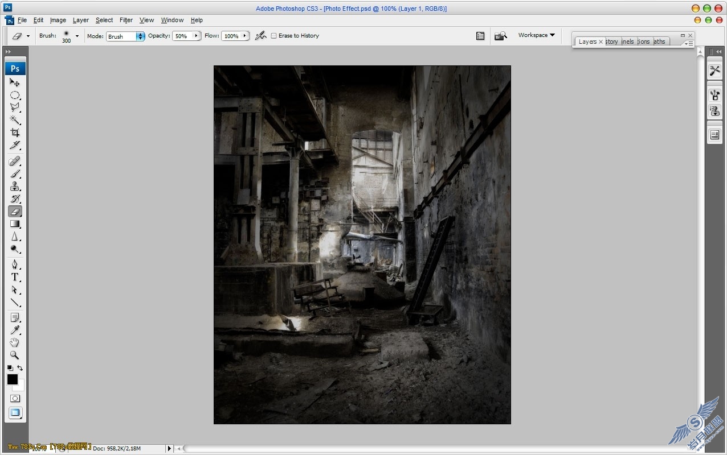
Task: Open the Opacity slider arrow
Action: click(196, 36)
